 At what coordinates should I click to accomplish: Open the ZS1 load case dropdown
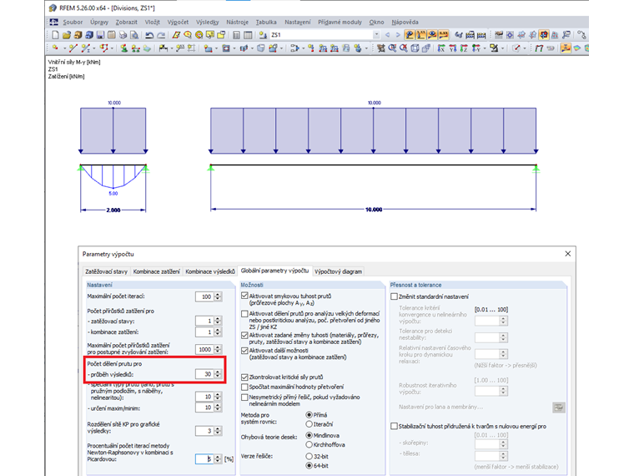[x=376, y=35]
